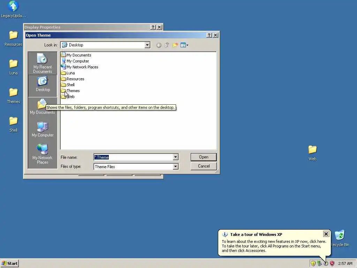Select My Computer in the file list
Viewport: 357px width, 268px height.
click(75, 61)
